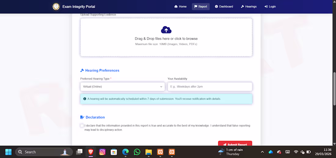
Task: Open File Explorer from the taskbar
Action: 149,152
